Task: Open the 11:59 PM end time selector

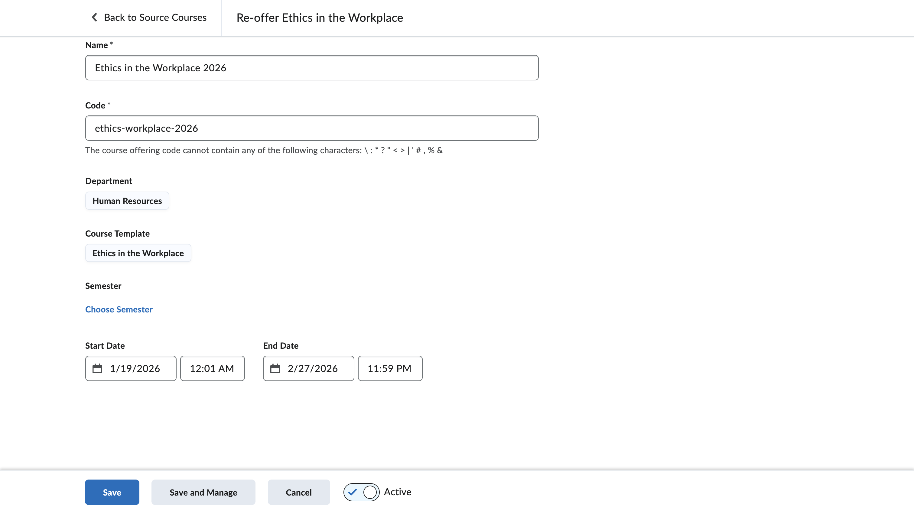Action: pyautogui.click(x=390, y=369)
